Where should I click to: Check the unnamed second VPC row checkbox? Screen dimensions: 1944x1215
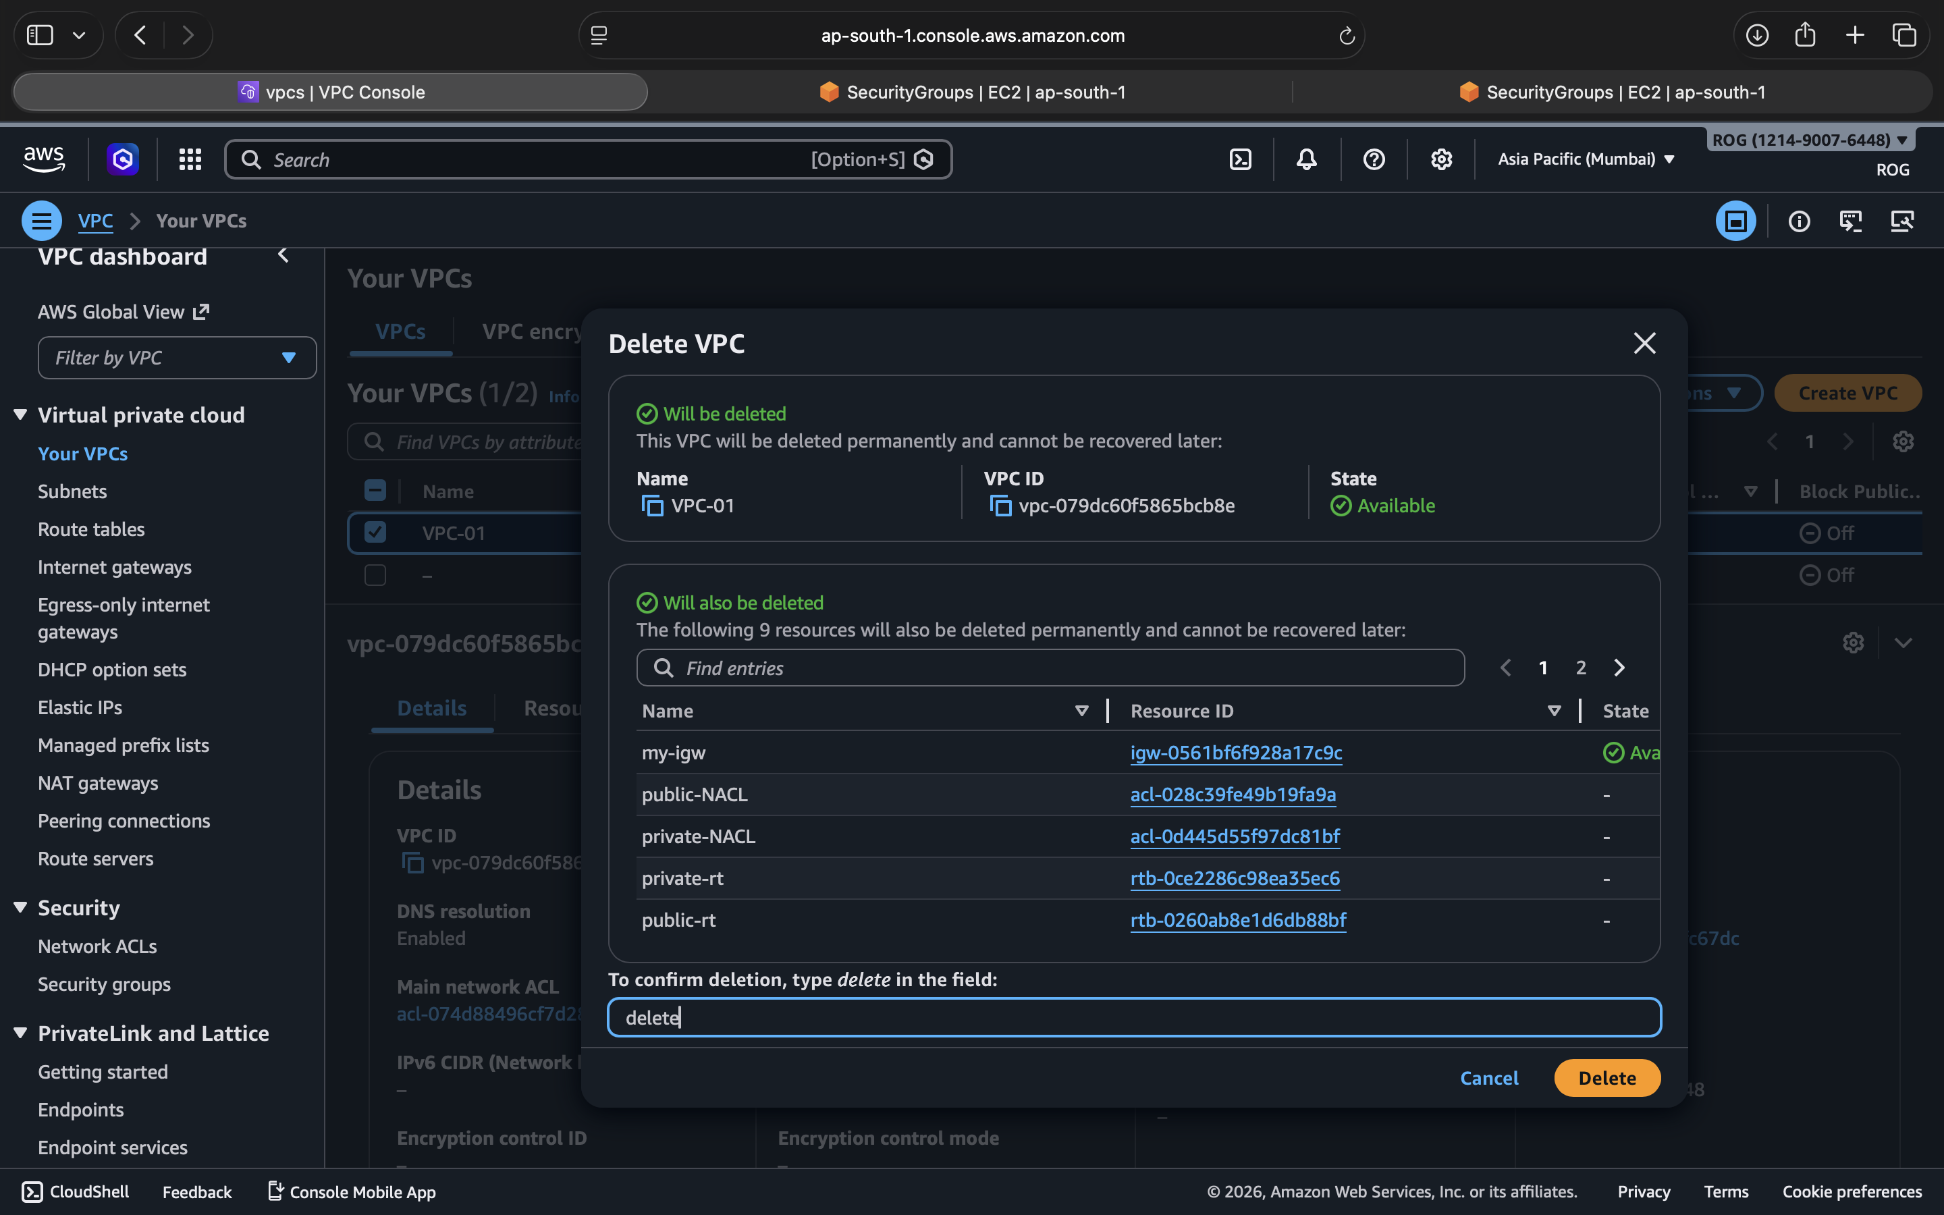click(375, 575)
